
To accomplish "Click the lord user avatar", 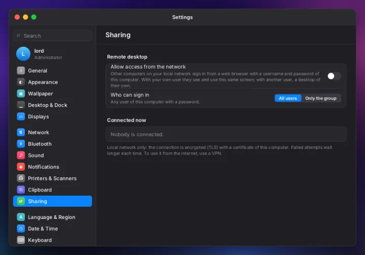I will click(x=23, y=54).
